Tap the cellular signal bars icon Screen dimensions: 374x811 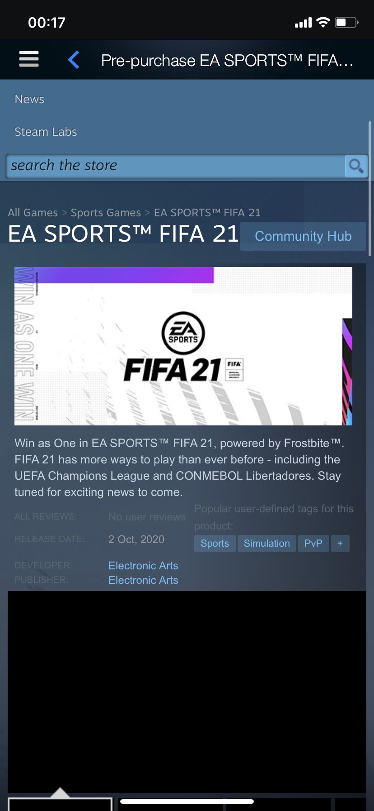coord(303,23)
